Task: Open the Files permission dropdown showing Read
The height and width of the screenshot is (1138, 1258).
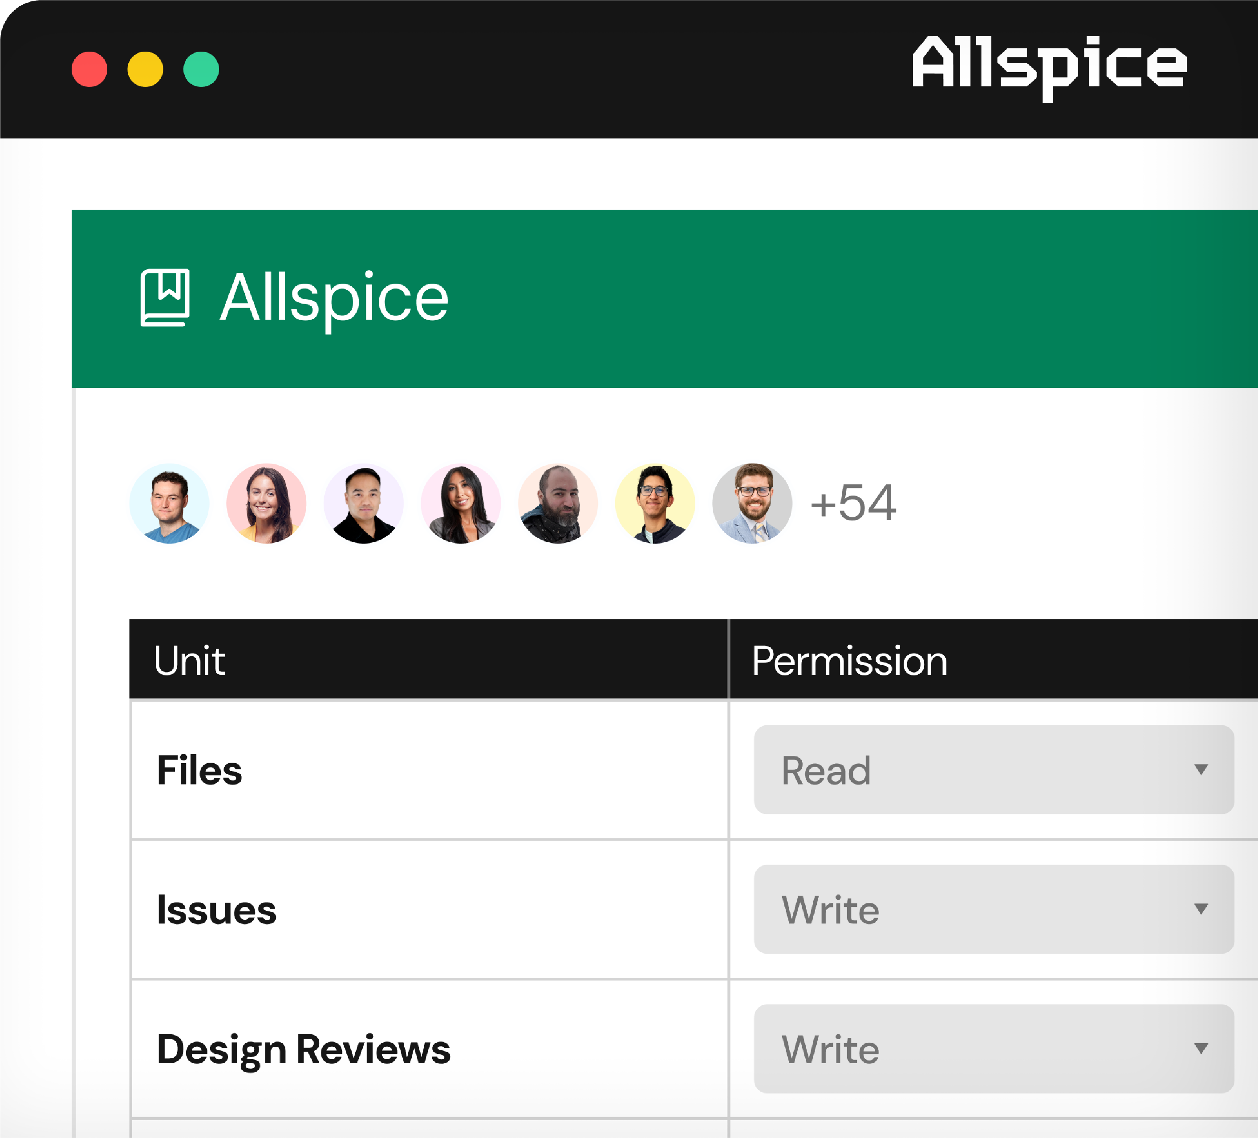Action: pos(994,770)
